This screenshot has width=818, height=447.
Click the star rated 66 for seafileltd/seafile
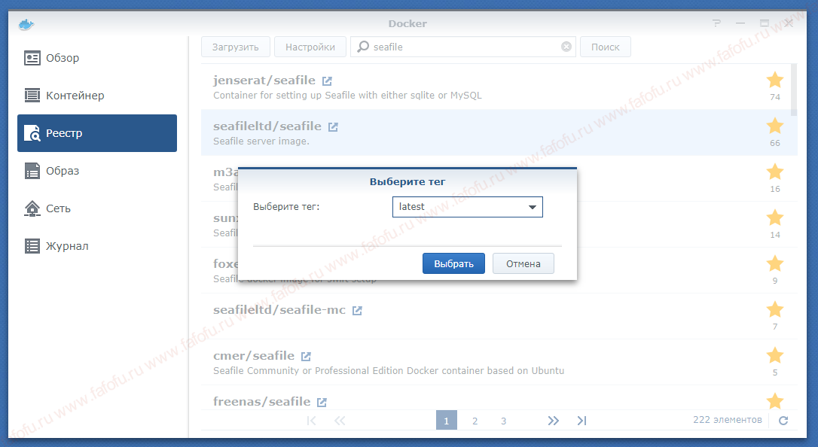pyautogui.click(x=775, y=126)
